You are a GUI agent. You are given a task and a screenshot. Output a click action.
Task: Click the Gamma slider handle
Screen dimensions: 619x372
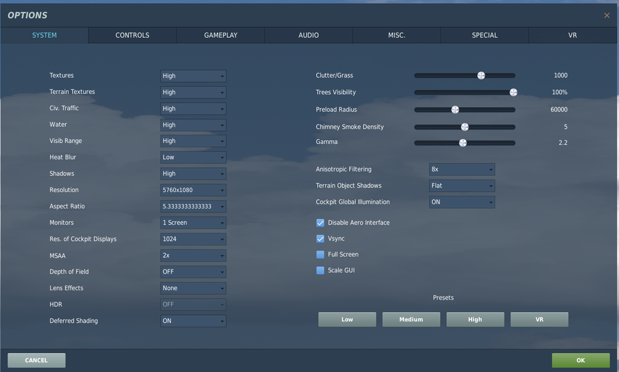point(462,143)
